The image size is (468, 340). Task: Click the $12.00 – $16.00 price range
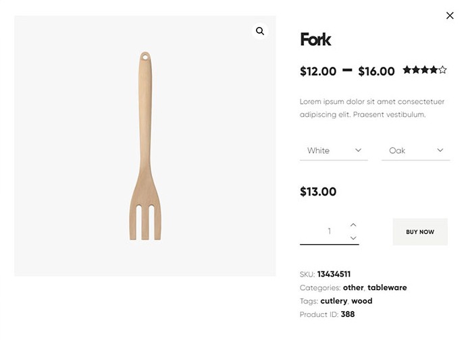pos(347,71)
